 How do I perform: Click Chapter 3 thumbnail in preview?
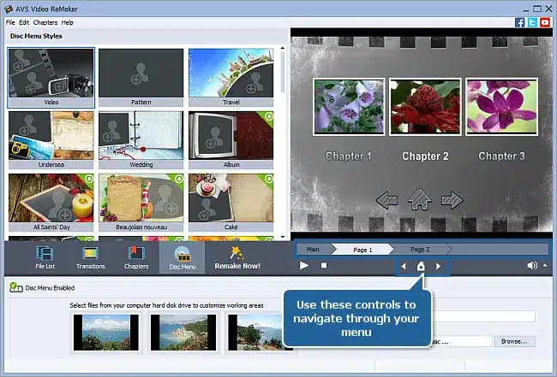[501, 107]
